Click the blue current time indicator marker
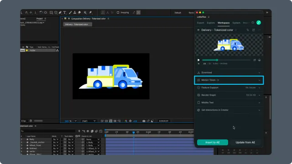Image resolution: width=292 pixels, height=164 pixels. (134, 133)
